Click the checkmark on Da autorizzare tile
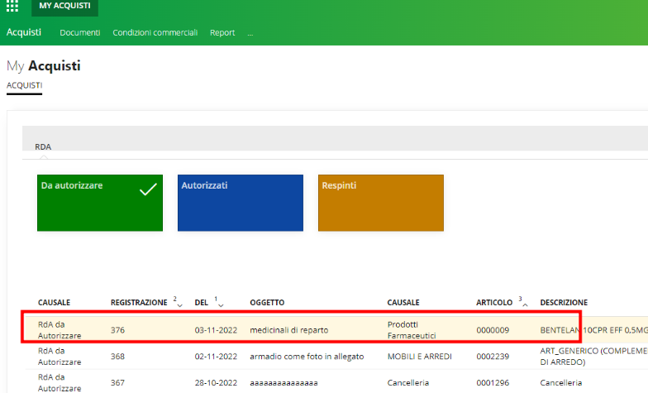 click(x=148, y=189)
